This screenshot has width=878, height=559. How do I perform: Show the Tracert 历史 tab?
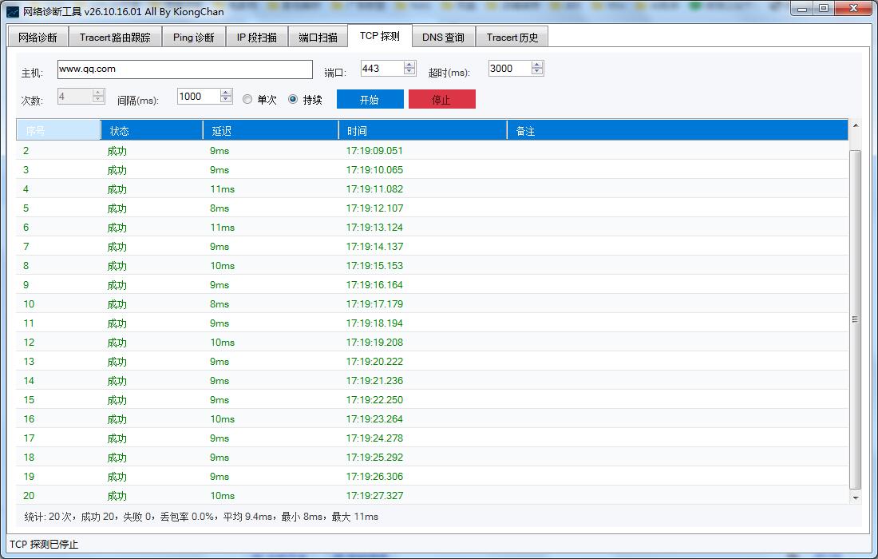point(512,37)
